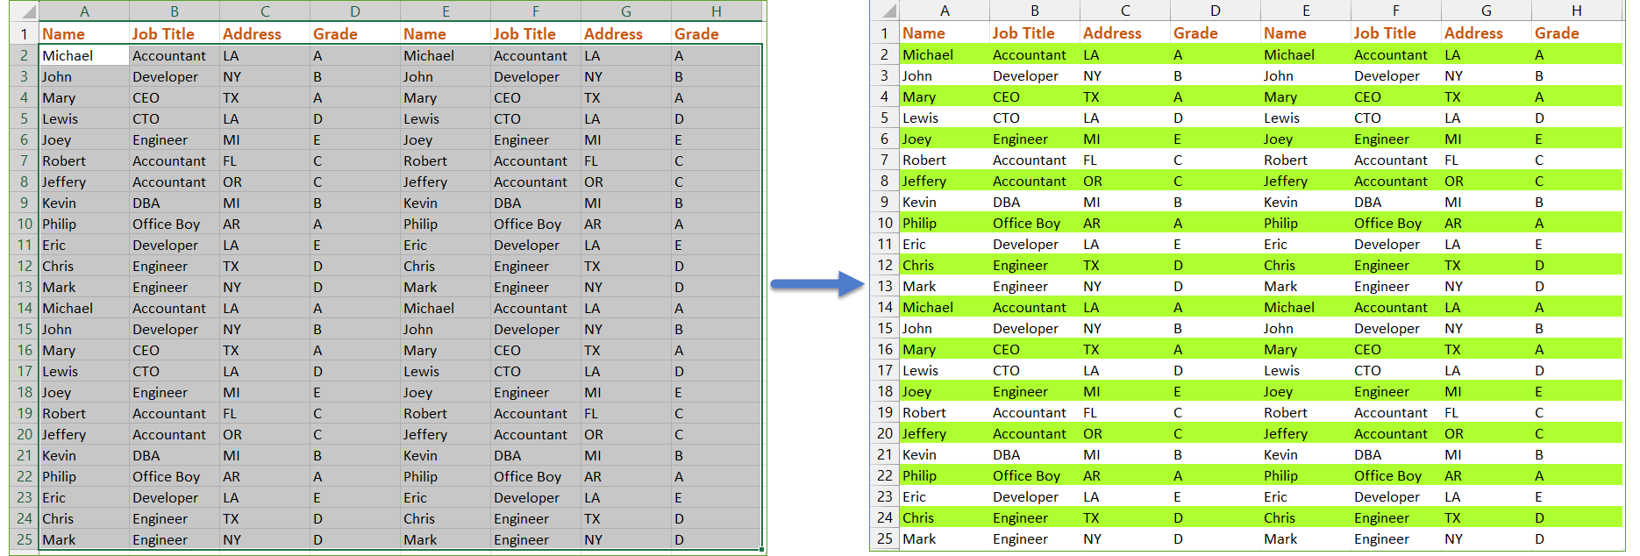Select cell F9 DBA in the right sheet
This screenshot has height=556, width=1640.
(1396, 202)
